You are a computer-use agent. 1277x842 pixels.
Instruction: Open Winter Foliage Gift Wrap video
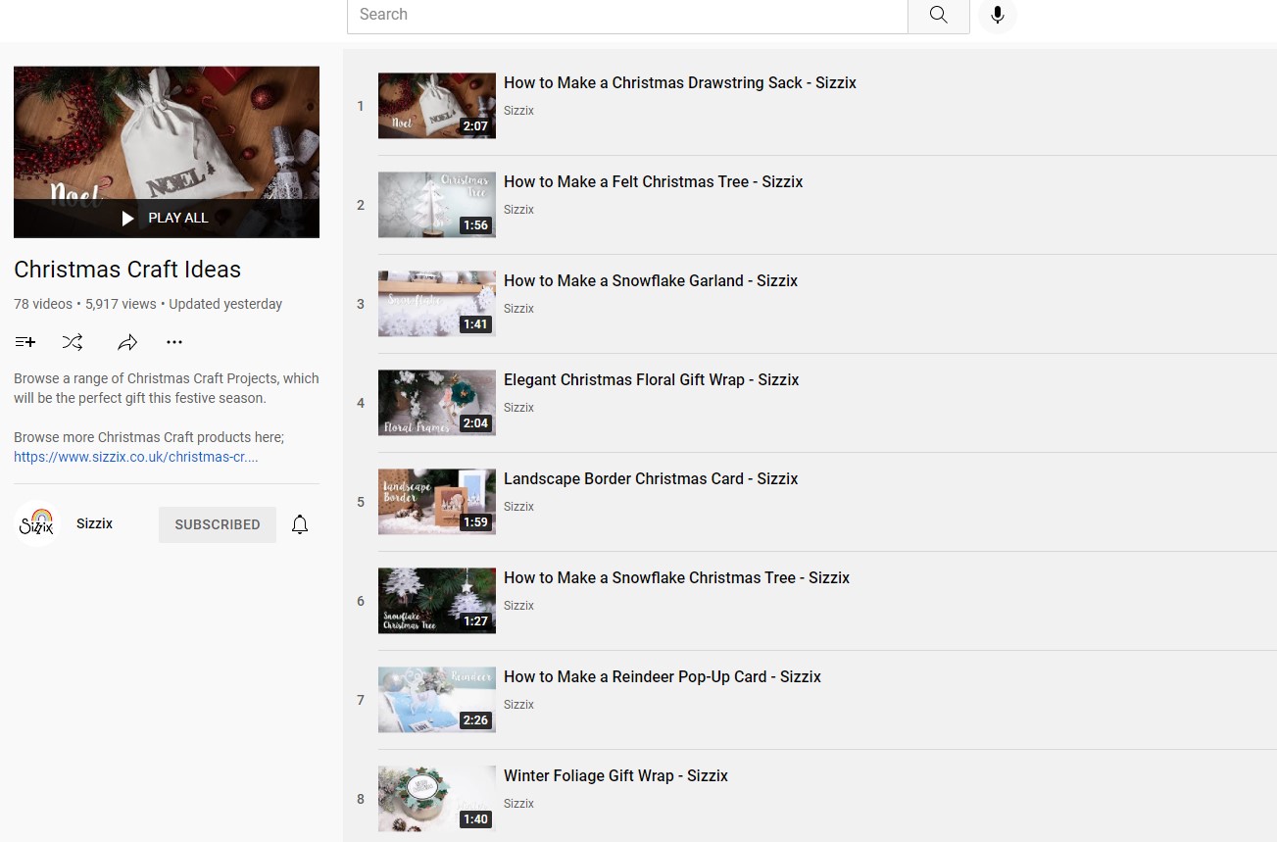pos(615,776)
